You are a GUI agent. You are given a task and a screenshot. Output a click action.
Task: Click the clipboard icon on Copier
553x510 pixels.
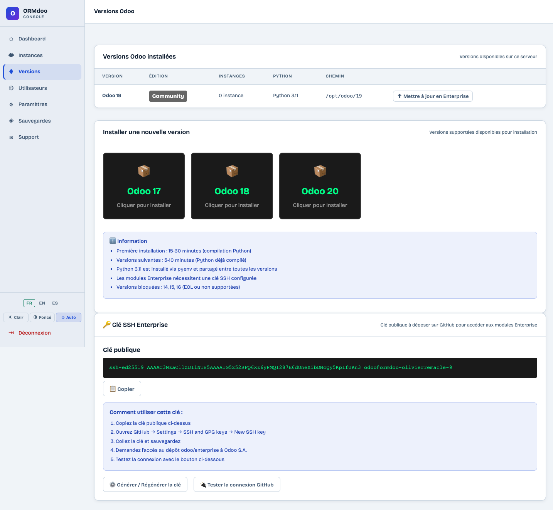coord(113,389)
